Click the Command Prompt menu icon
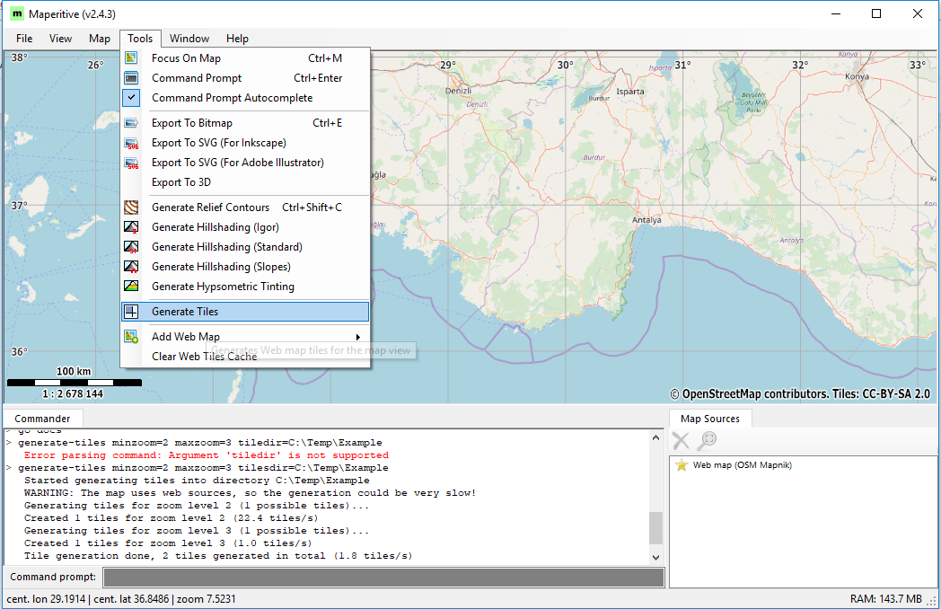The width and height of the screenshot is (941, 609). point(132,78)
